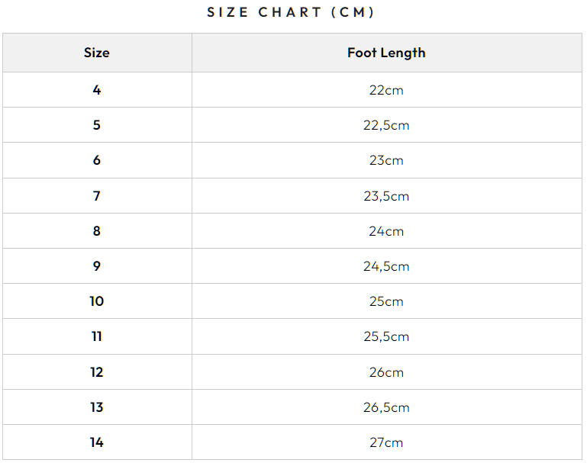Click the SIZE CHART (CM) title
The image size is (587, 463).
point(291,13)
